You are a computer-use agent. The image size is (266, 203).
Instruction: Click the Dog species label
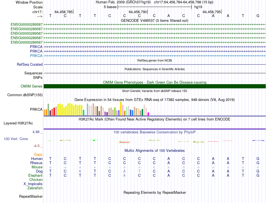(x=39, y=171)
